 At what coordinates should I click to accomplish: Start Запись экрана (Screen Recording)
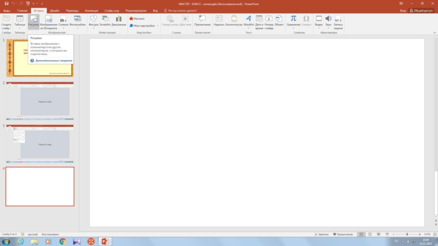339,21
